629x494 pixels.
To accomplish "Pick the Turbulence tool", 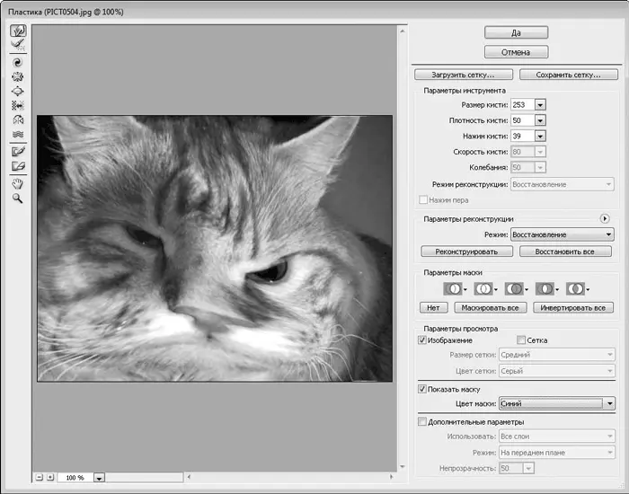I will (x=17, y=135).
